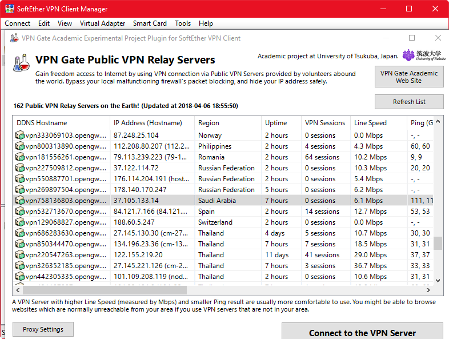Click the horizontal scrollbar left arrow

[18, 290]
